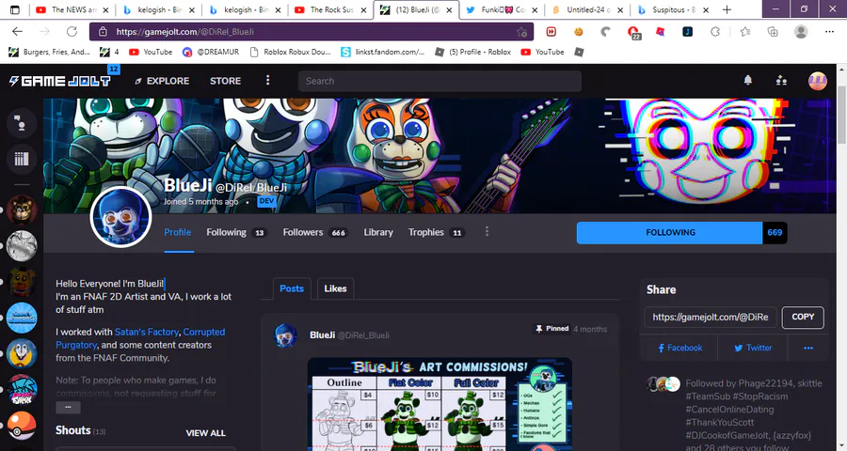Open the browser collections icon
The width and height of the screenshot is (847, 451).
[773, 32]
